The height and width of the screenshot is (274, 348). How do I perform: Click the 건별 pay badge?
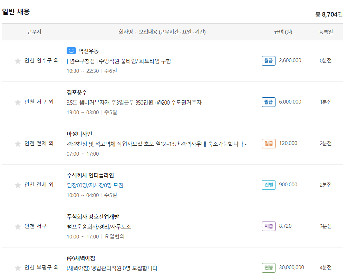[269, 185]
